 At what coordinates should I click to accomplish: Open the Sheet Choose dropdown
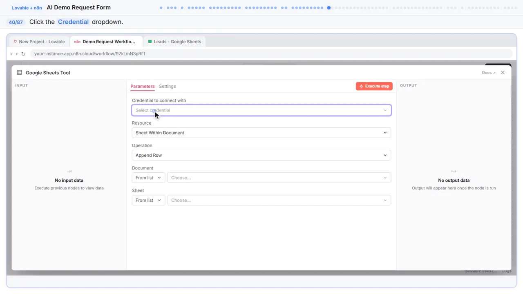pyautogui.click(x=279, y=200)
